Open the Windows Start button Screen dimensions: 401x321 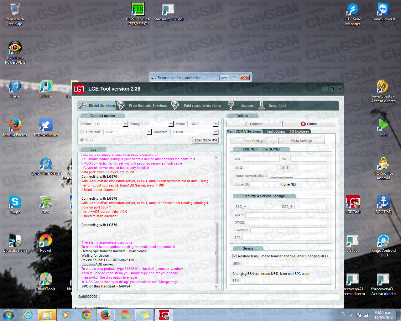[x=8, y=315]
